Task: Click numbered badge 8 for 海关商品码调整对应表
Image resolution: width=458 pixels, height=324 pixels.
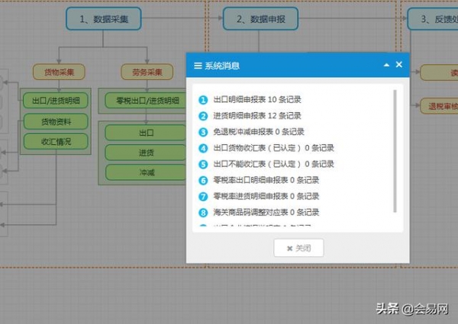Action: [203, 212]
